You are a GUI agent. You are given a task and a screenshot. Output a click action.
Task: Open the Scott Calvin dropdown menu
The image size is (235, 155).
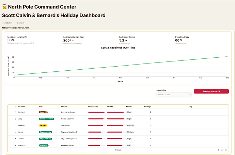(9, 23)
